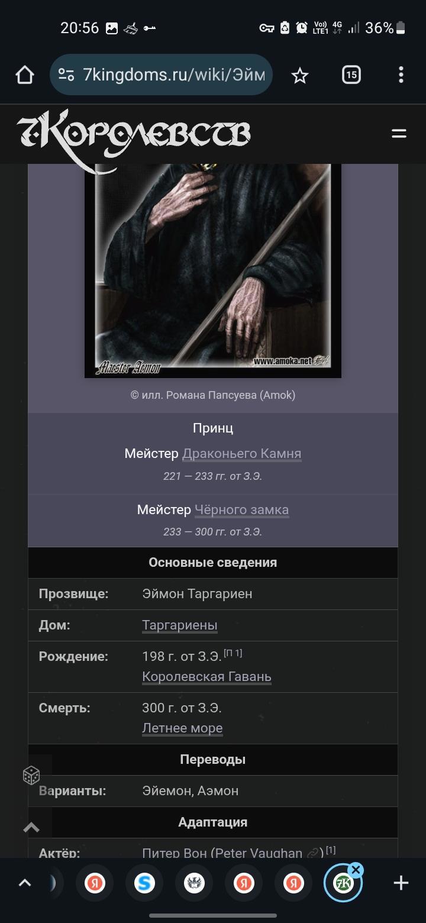Open the browser three-dot menu

[x=401, y=75]
